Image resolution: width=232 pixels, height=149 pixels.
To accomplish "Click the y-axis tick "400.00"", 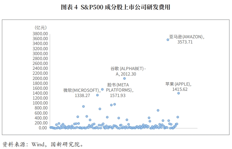I will (41, 118).
